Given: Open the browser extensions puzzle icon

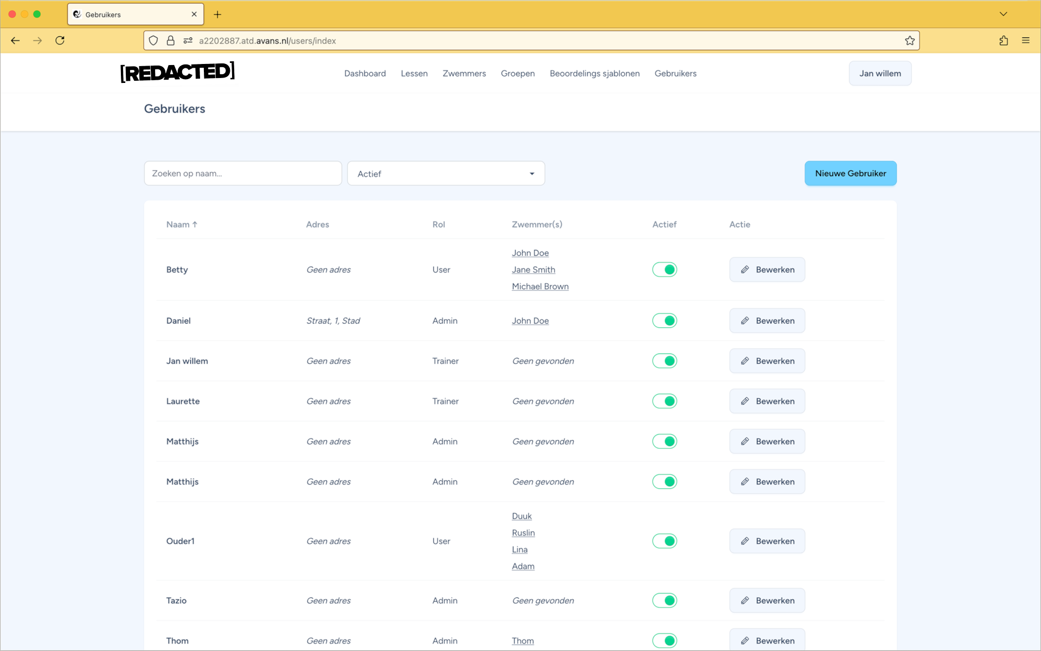Looking at the screenshot, I should [x=1004, y=41].
